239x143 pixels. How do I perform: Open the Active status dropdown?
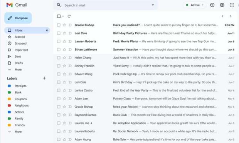tap(195, 5)
